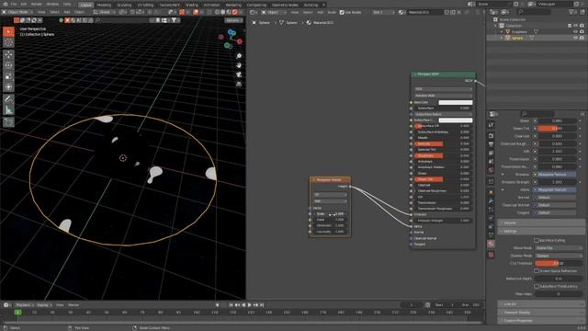Open the Shadow Mode dropdown
Viewport: 588px width, 331px height.
[x=559, y=256]
